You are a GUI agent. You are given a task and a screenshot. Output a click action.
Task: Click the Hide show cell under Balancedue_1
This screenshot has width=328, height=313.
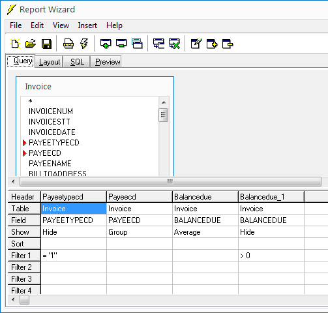(271, 232)
